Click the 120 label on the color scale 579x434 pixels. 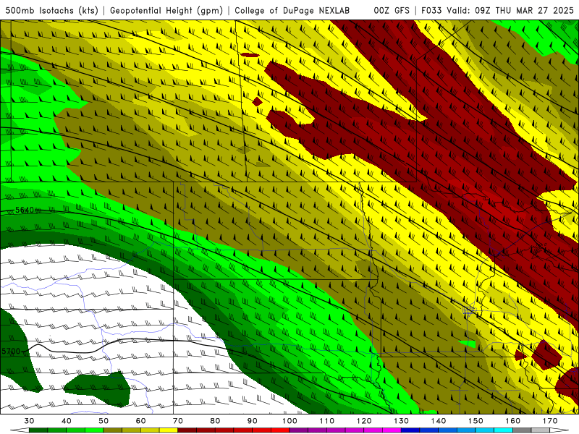[364, 421]
